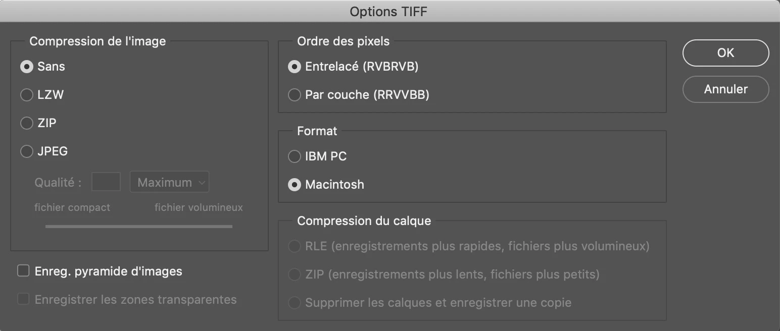Image resolution: width=780 pixels, height=331 pixels.
Task: Choose Par couche (RRVVBB) pixel order
Action: [295, 95]
